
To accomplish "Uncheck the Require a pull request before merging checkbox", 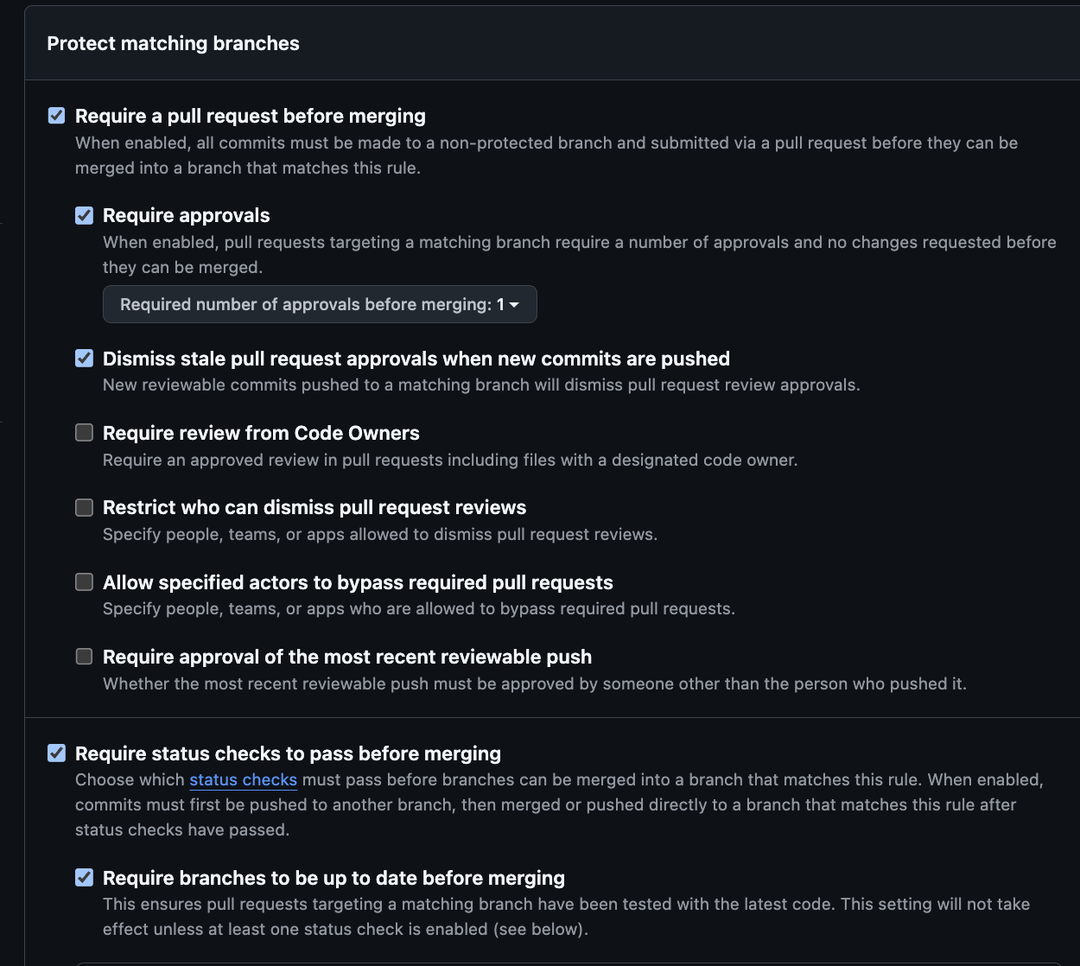I will tap(56, 116).
